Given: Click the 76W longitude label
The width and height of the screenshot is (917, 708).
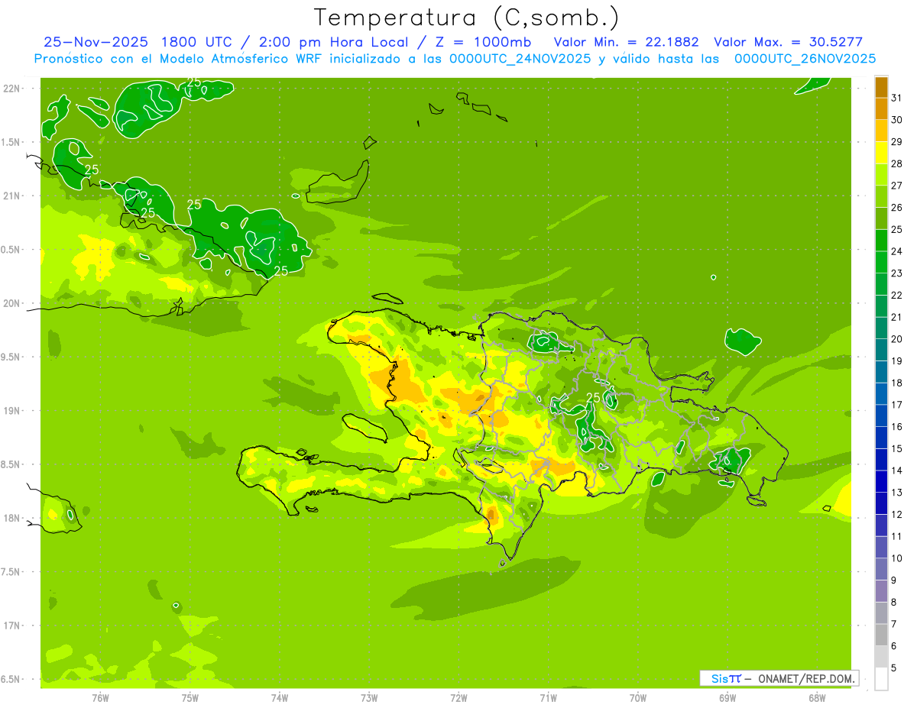Looking at the screenshot, I should [x=100, y=698].
